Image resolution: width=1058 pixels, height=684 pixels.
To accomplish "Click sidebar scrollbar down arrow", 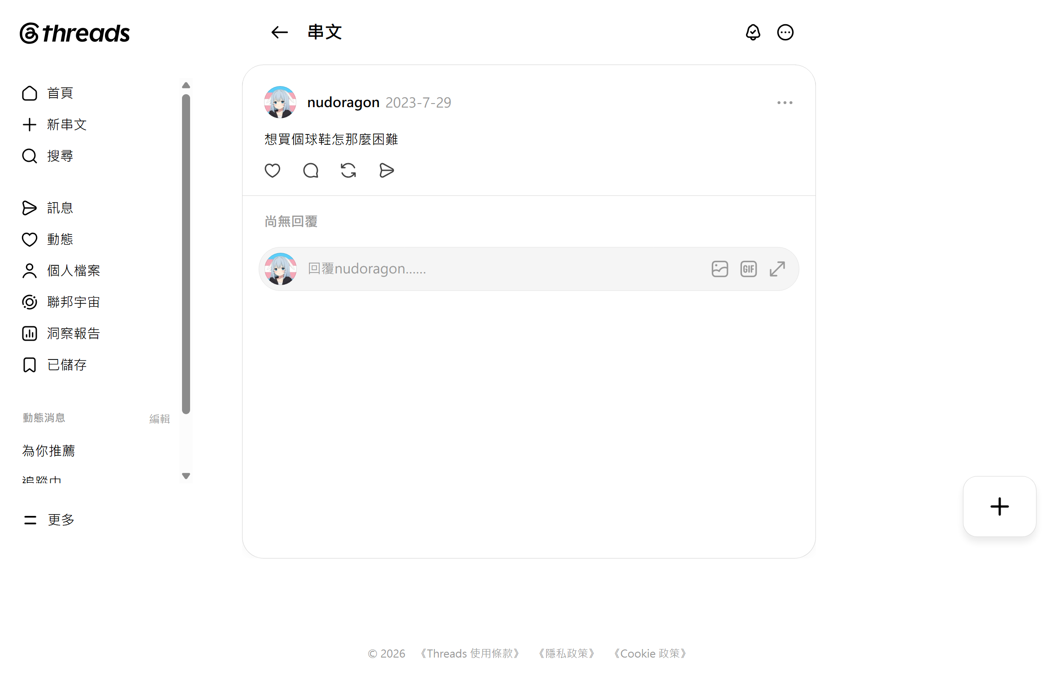I will (x=186, y=476).
